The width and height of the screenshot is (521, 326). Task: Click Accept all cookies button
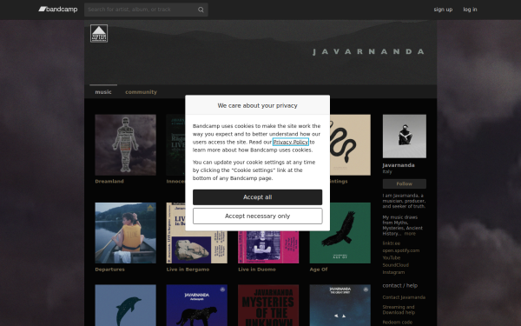[x=258, y=197]
